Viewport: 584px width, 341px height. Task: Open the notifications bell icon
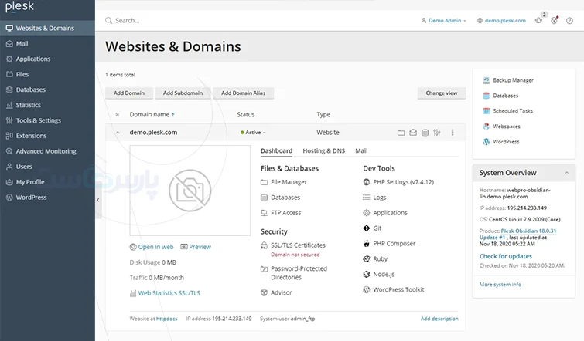[539, 20]
